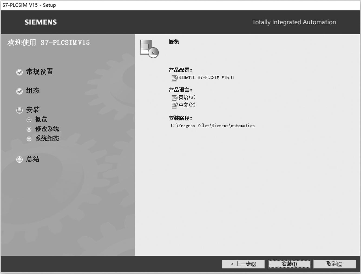Image resolution: width=361 pixels, height=274 pixels.
Task: Cancel setup with the 取消(C) button
Action: click(334, 264)
